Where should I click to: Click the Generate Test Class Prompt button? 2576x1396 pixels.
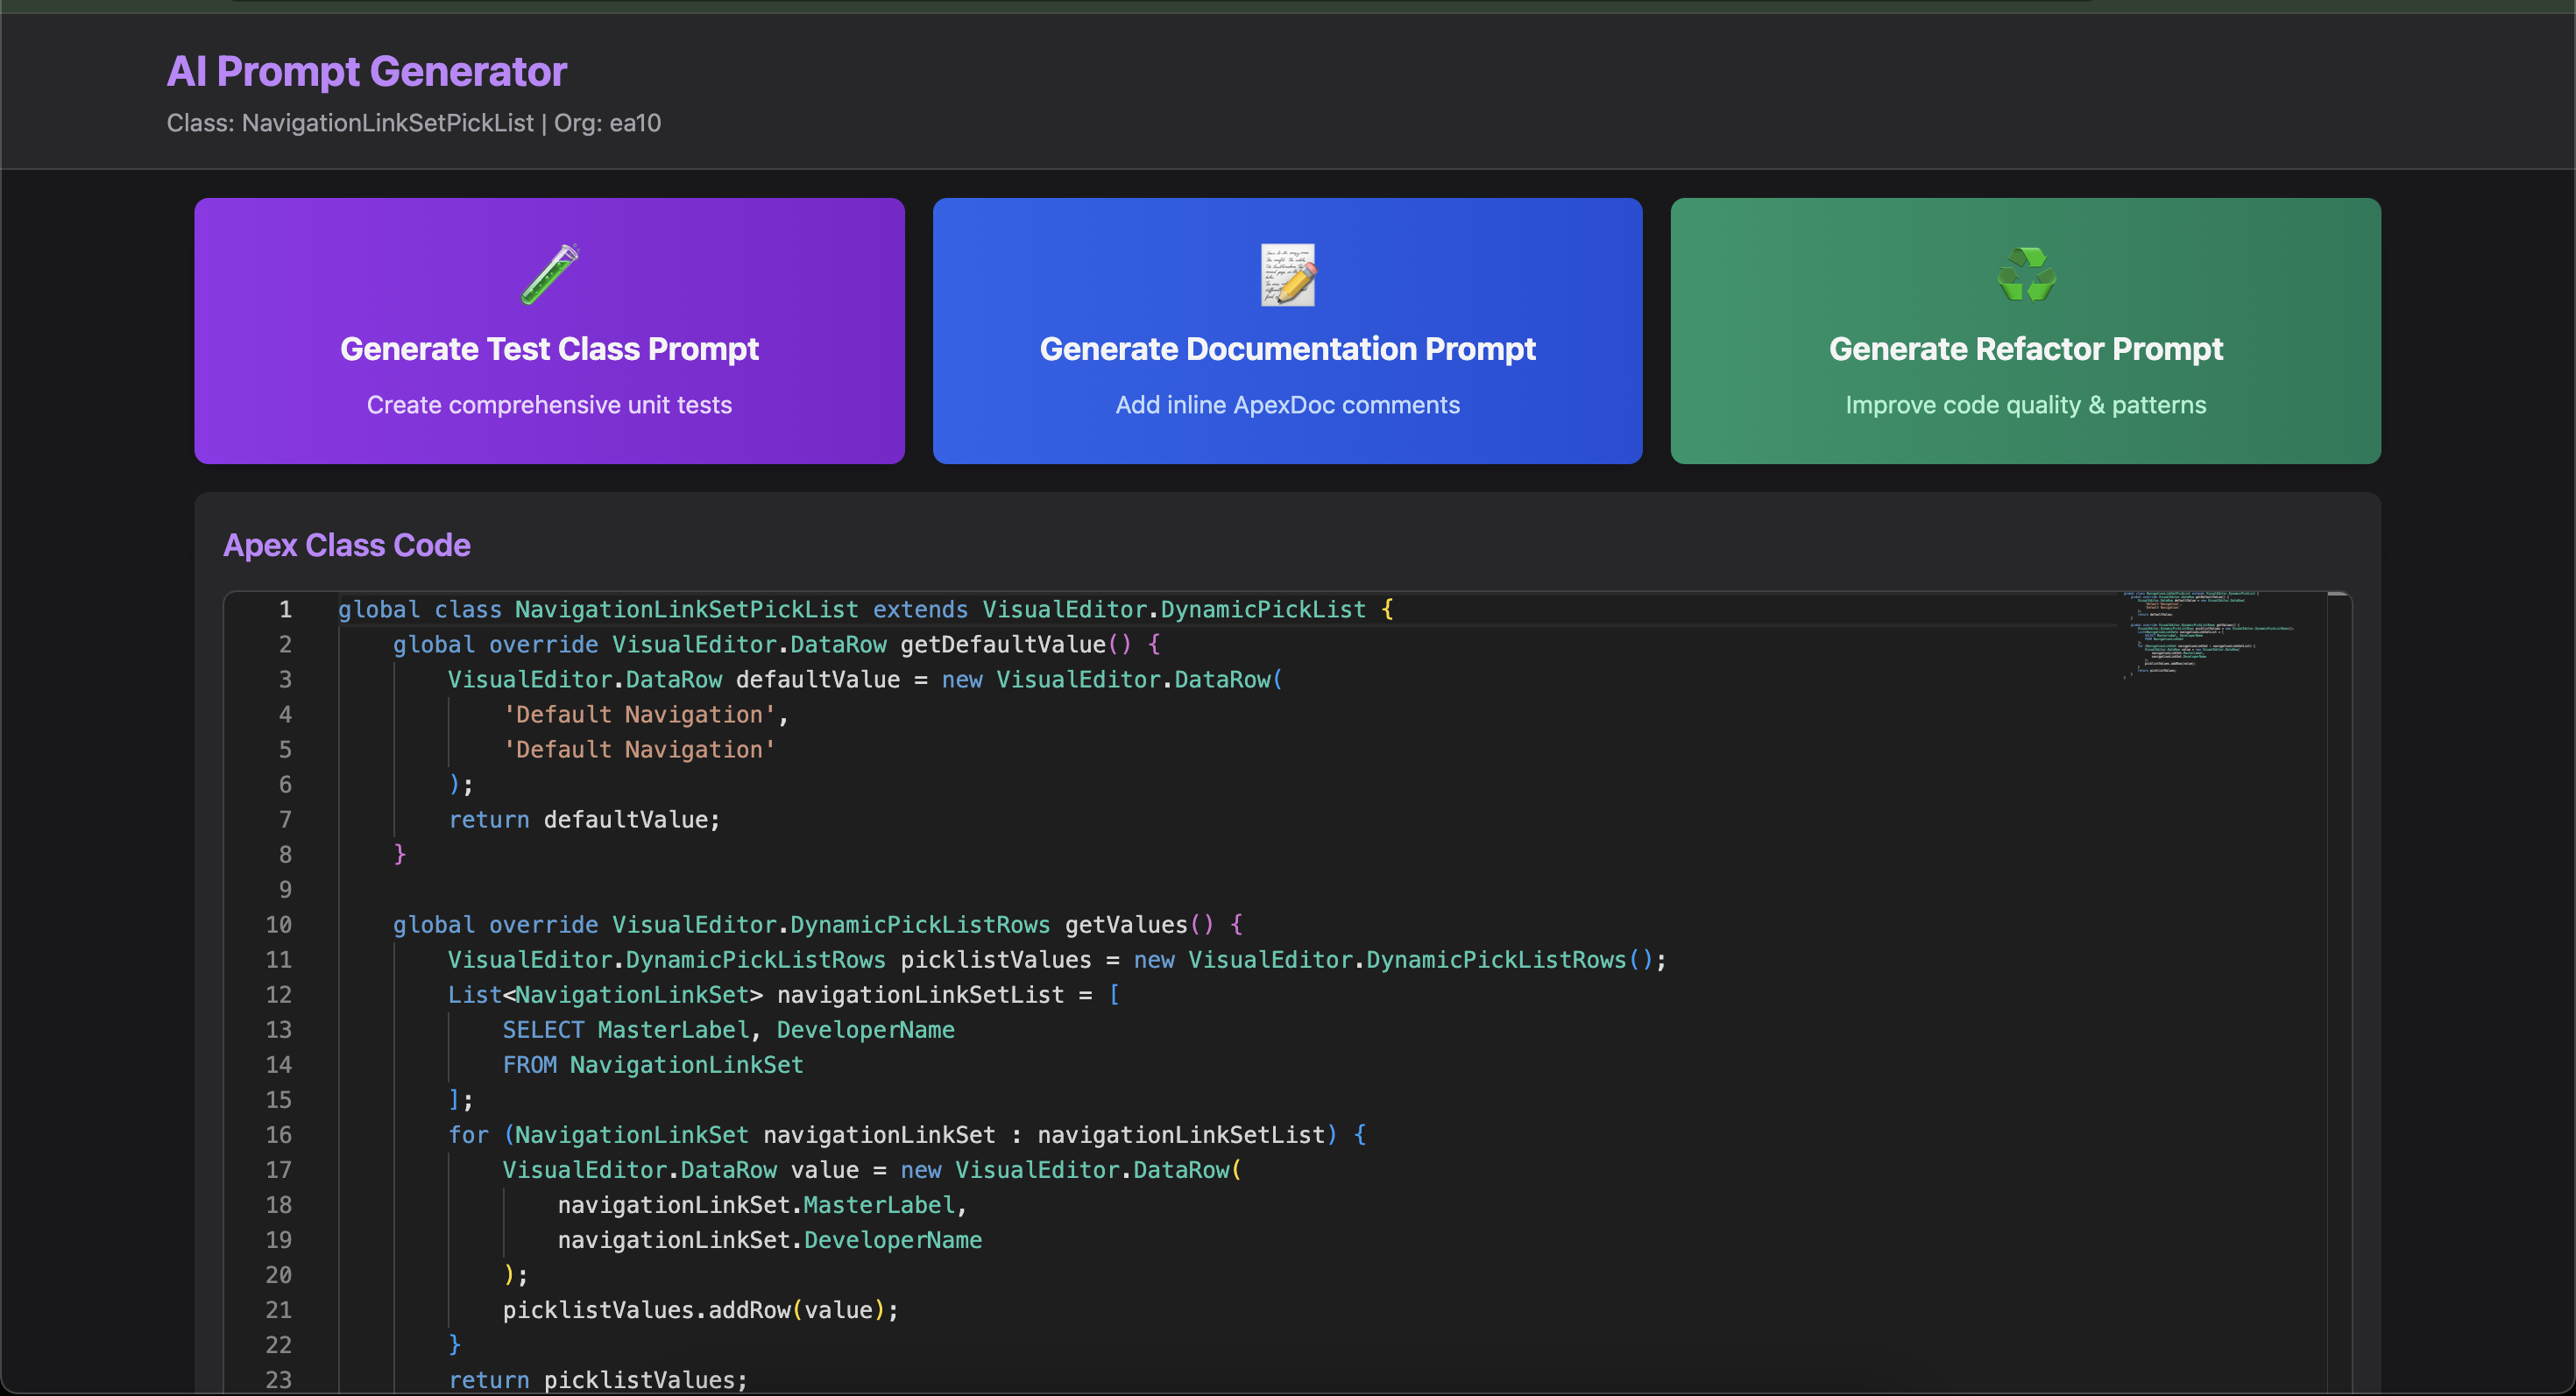tap(549, 332)
